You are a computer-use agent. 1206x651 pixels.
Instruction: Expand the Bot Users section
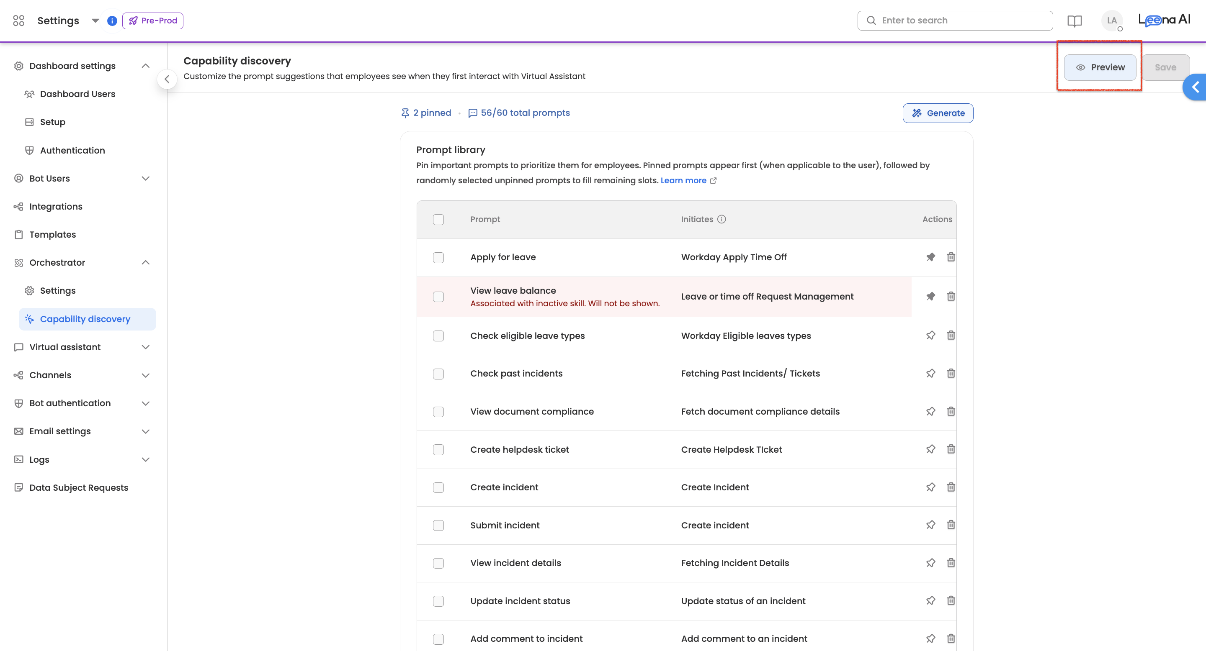(x=145, y=178)
